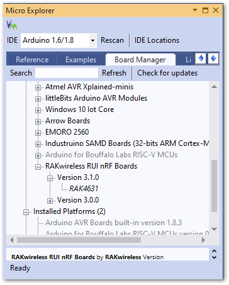Select the Version 3.0.0 label
This screenshot has width=229, height=285.
[78, 200]
